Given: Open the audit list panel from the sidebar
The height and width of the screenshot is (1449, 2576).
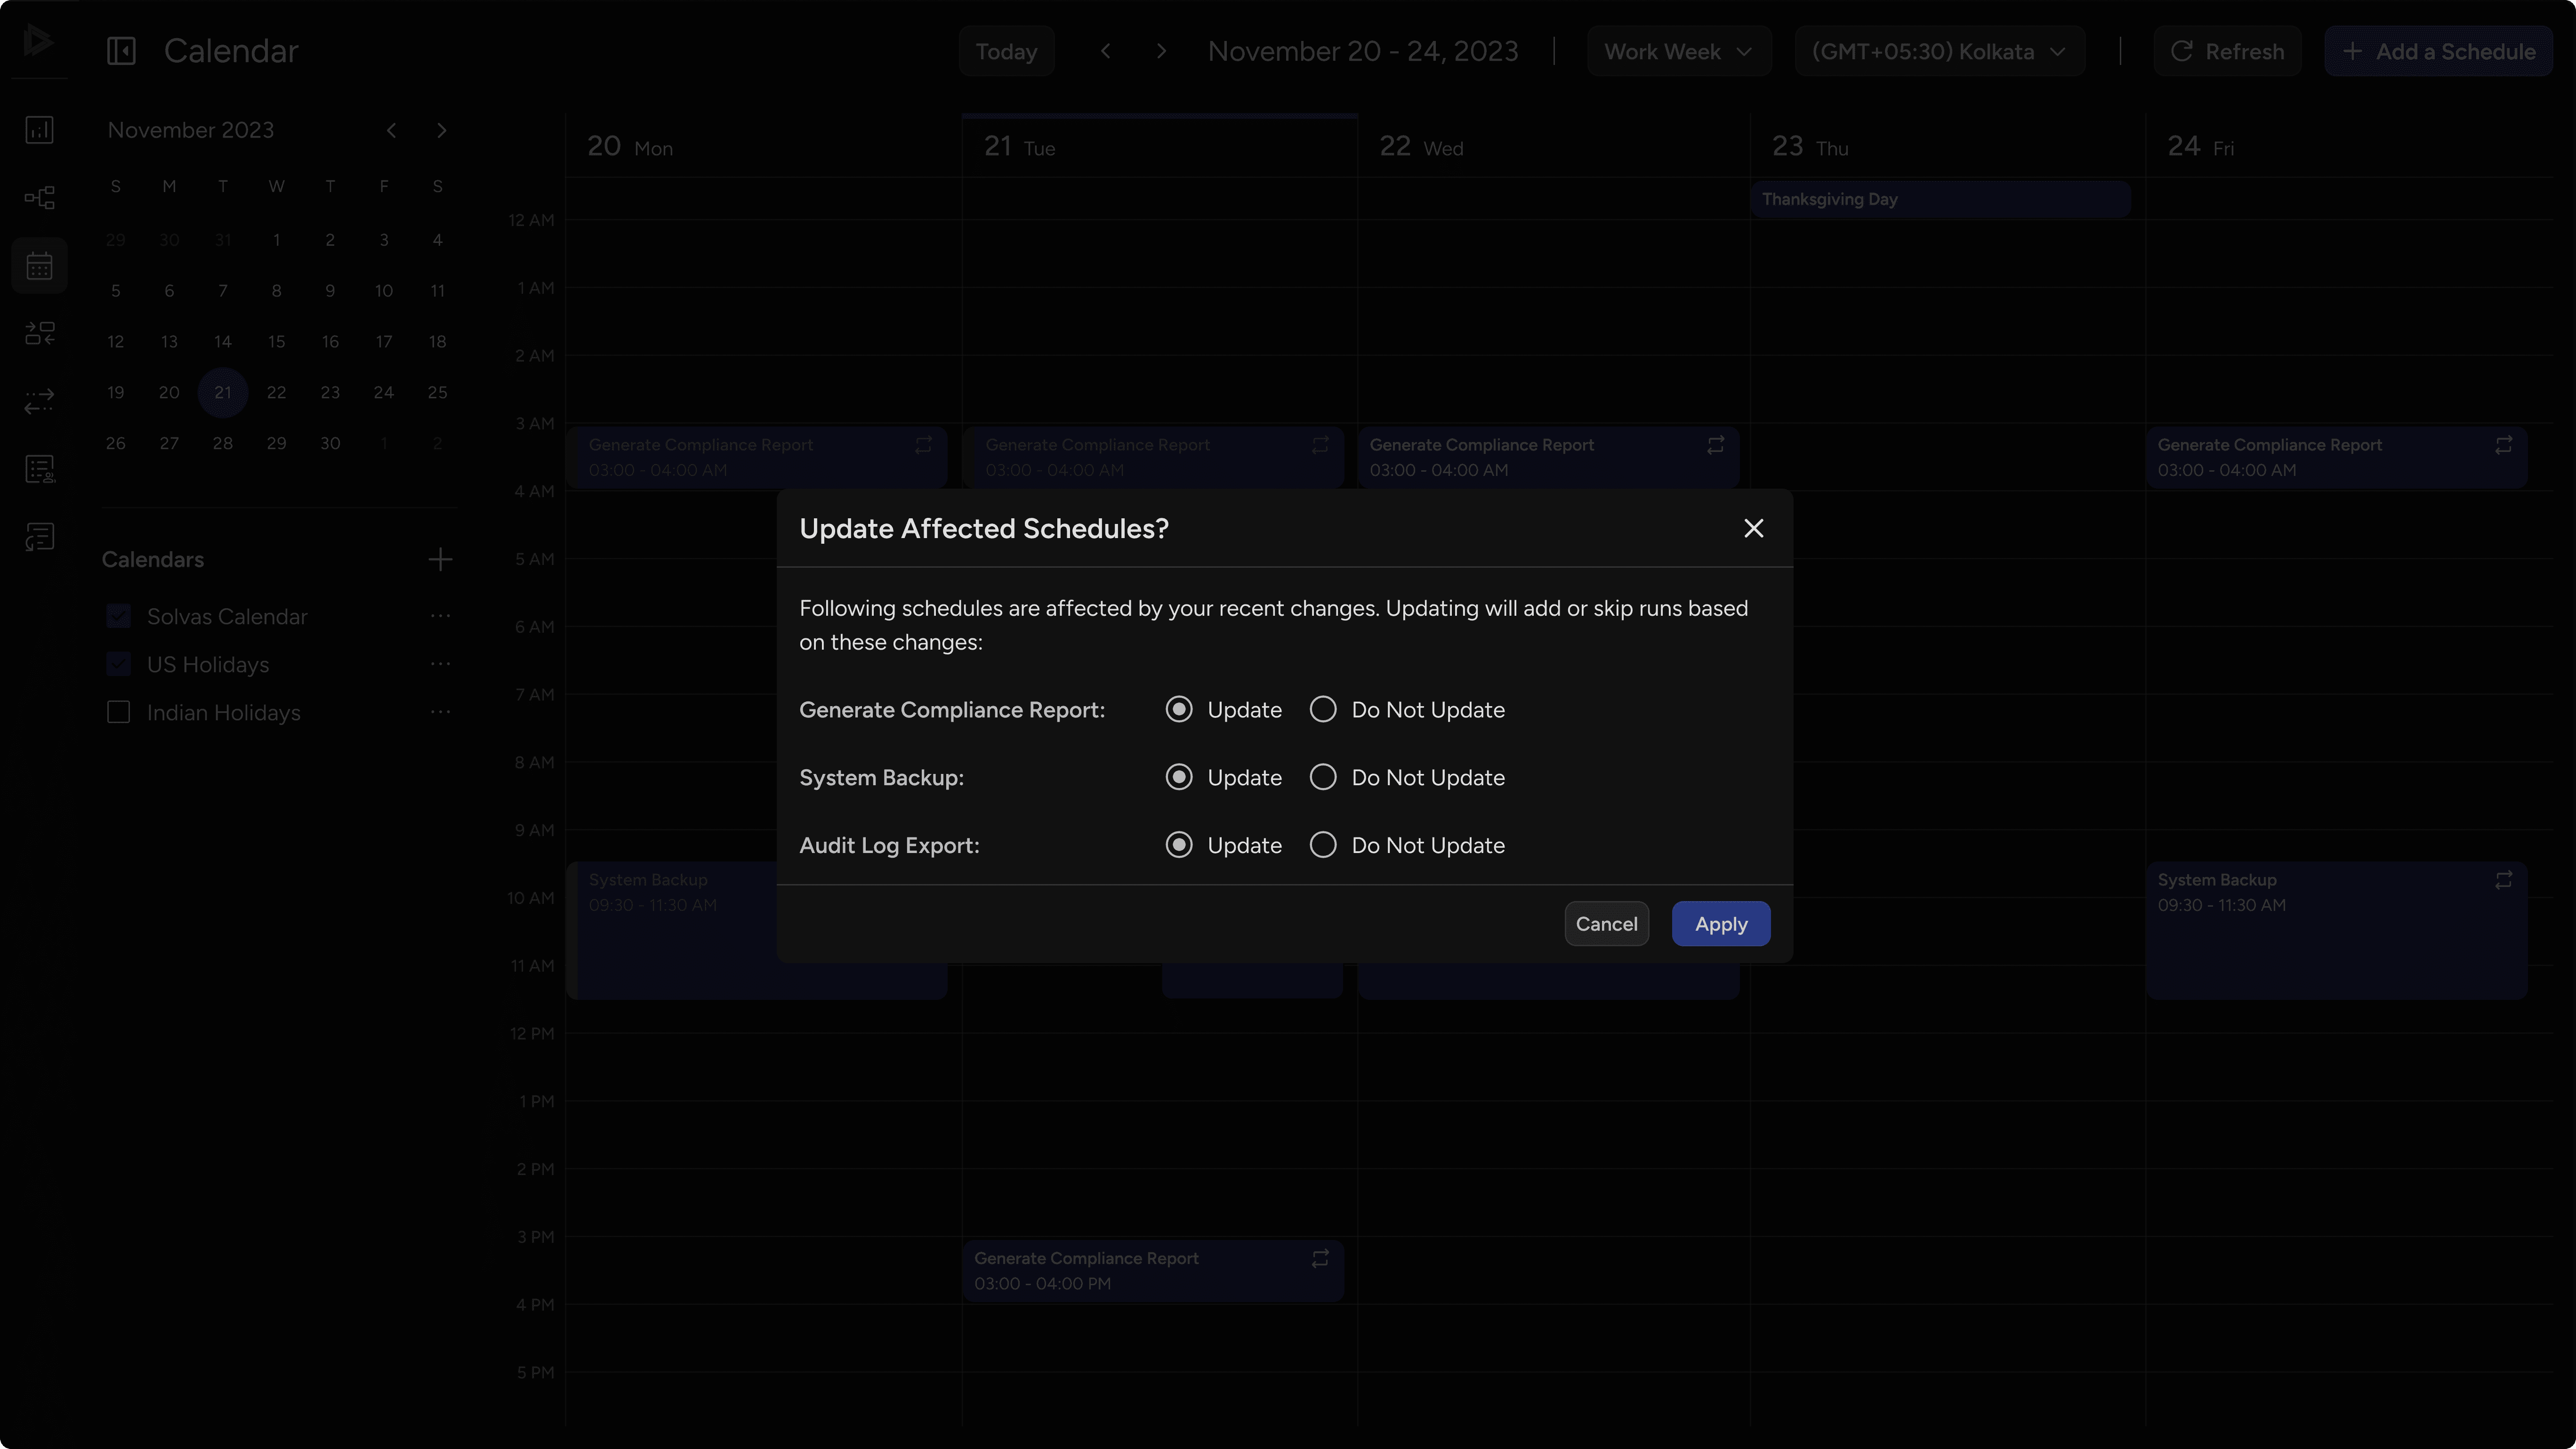Looking at the screenshot, I should click(40, 468).
